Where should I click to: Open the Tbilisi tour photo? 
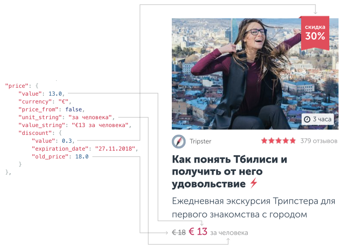(255, 74)
